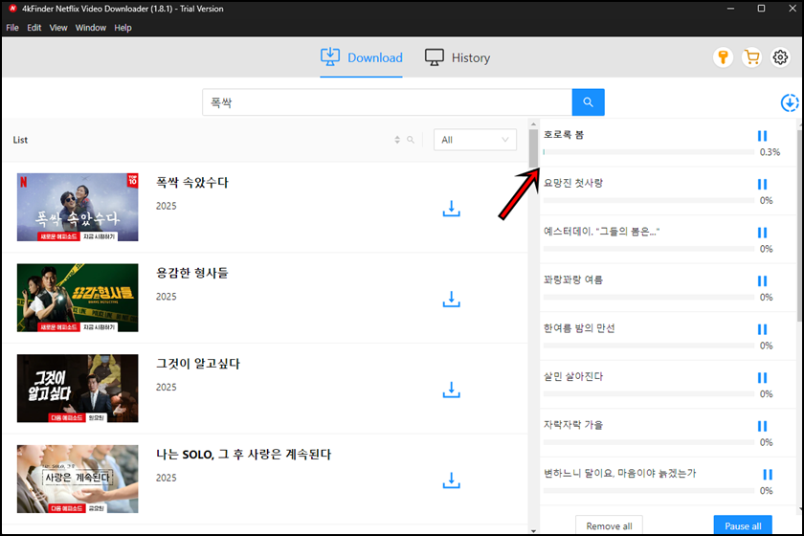804x536 pixels.
Task: Open the Help menu
Action: click(123, 28)
